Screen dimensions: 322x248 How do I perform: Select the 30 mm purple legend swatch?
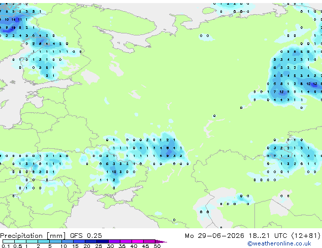[x=114, y=241]
